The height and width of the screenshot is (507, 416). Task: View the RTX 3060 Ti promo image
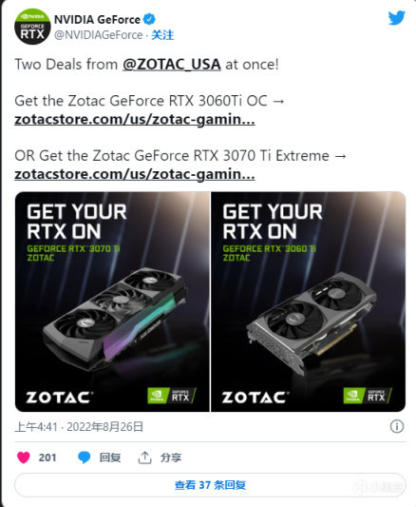(x=309, y=302)
